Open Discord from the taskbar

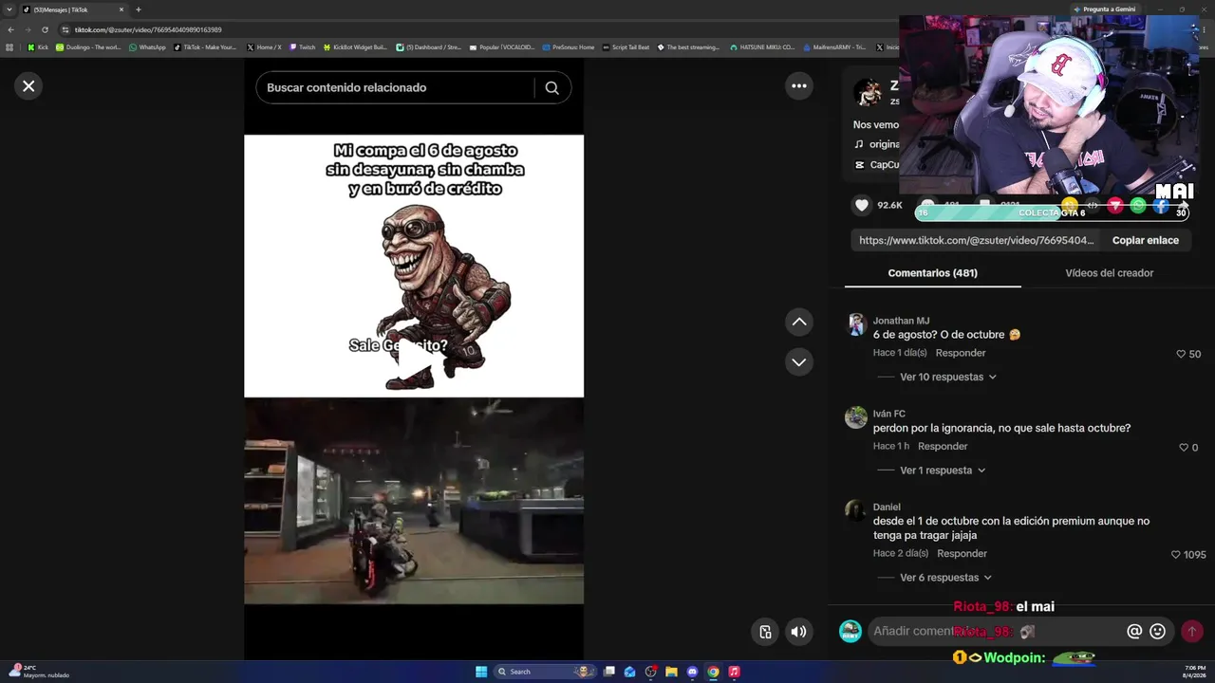pos(692,672)
